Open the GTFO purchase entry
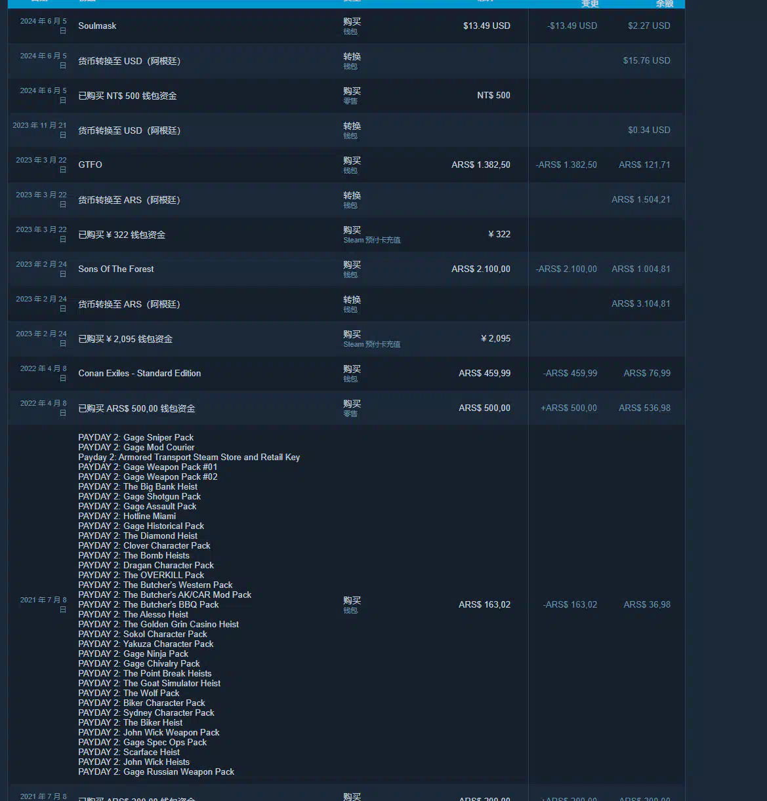 point(90,165)
